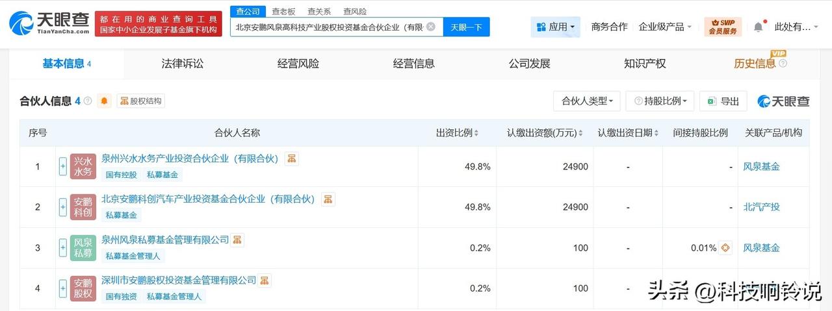
Task: Open the equity structure icon for 泉州兴水水务产业投资合伙企业
Action: (x=292, y=158)
